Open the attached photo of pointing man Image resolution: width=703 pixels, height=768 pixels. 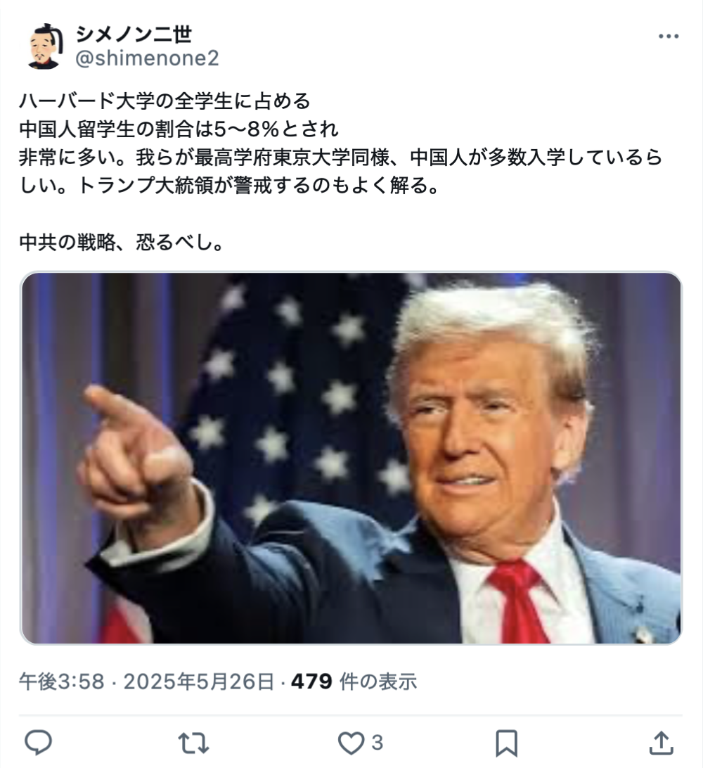tap(351, 458)
